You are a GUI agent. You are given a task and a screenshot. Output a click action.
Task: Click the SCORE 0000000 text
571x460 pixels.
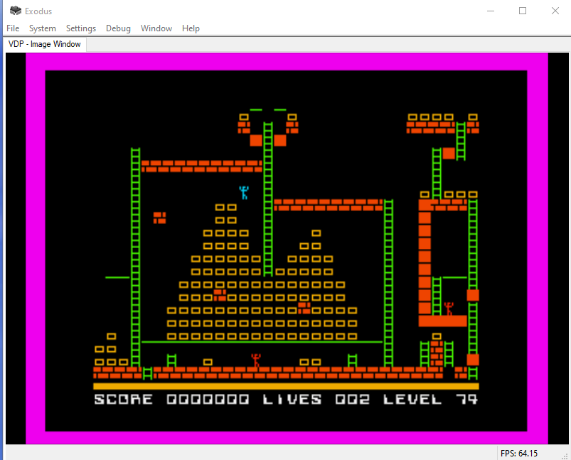click(171, 400)
